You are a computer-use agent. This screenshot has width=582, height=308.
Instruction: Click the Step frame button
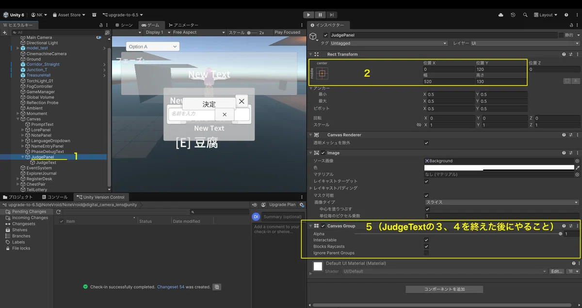(332, 15)
